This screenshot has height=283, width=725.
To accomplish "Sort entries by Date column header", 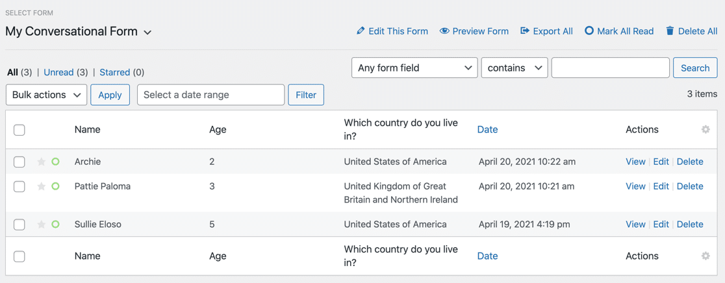I will click(x=487, y=130).
